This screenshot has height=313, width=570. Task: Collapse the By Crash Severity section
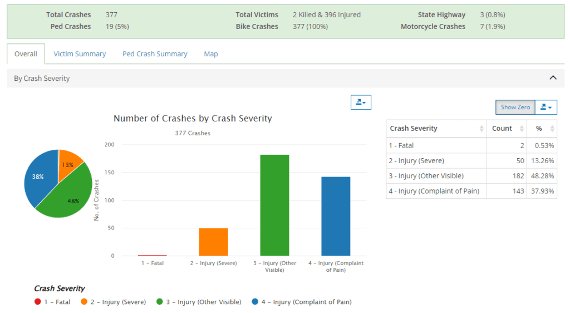(553, 78)
